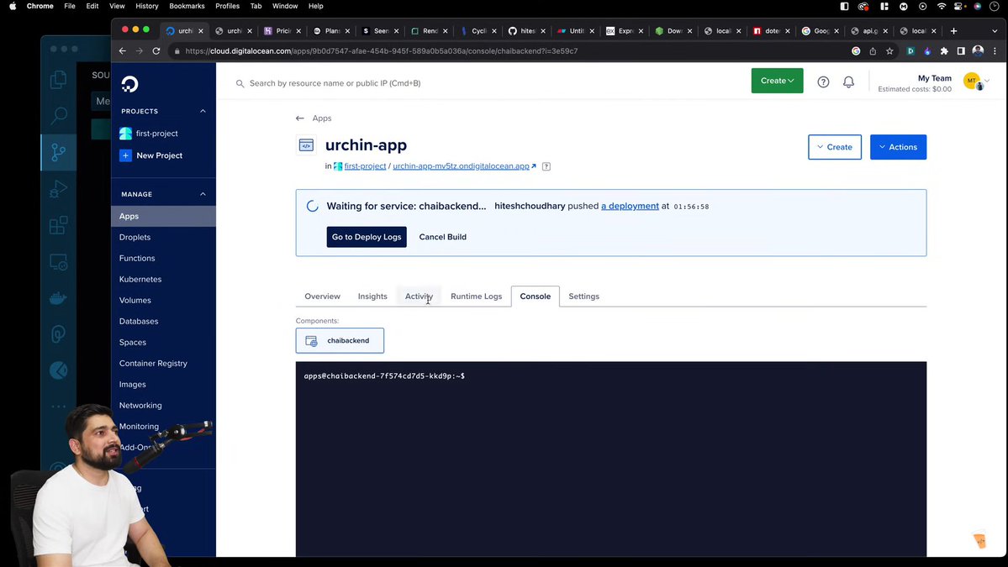Open the Apple menu
1008x567 pixels.
[13, 6]
